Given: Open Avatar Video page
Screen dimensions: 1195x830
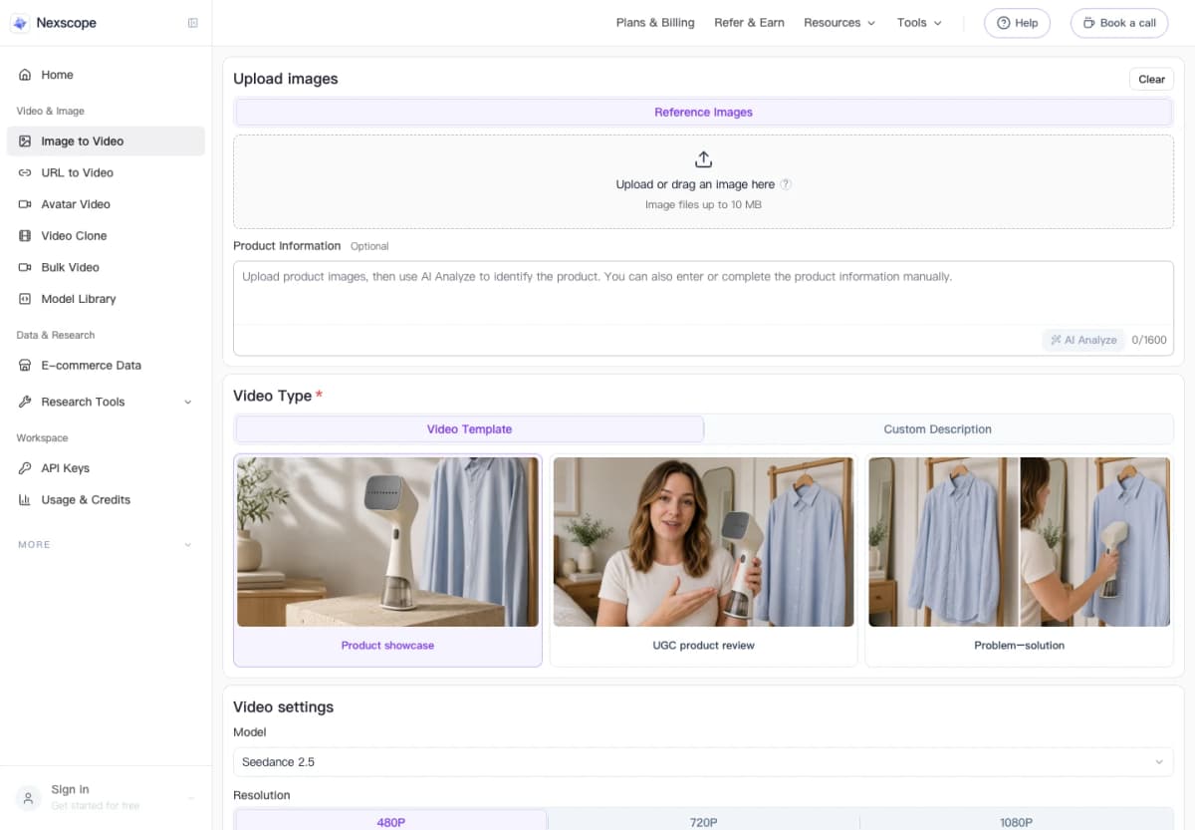Looking at the screenshot, I should (x=106, y=204).
